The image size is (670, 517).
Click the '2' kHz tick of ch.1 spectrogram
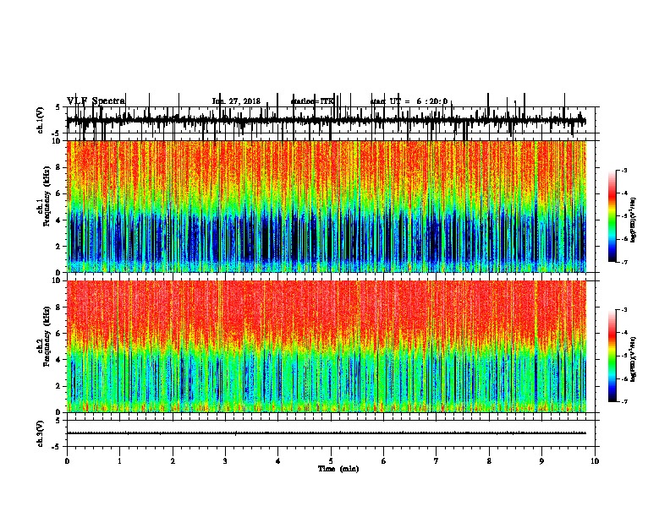(x=58, y=247)
